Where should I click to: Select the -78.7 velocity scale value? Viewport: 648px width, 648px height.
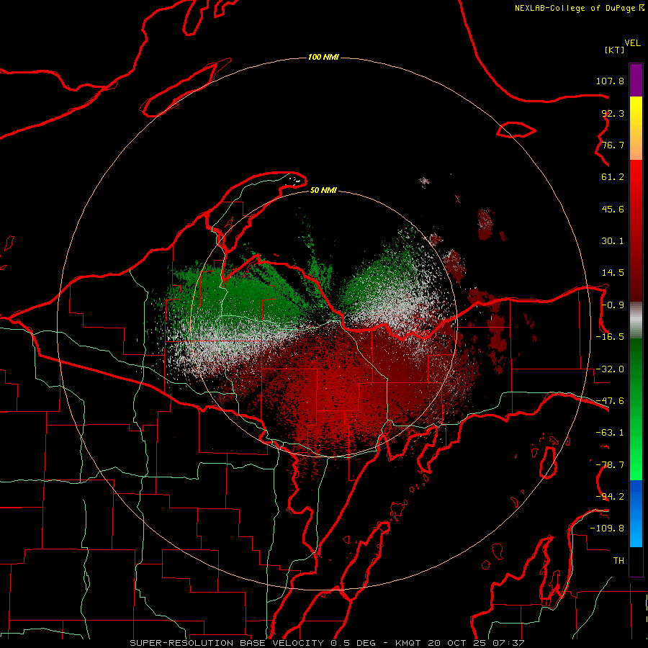(x=610, y=465)
